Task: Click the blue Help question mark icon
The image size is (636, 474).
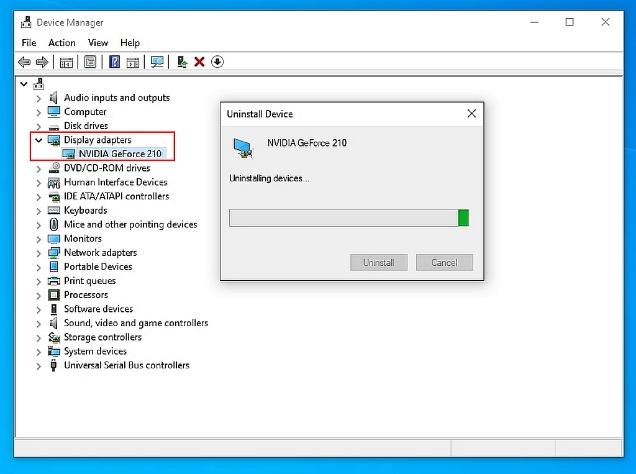Action: point(115,62)
